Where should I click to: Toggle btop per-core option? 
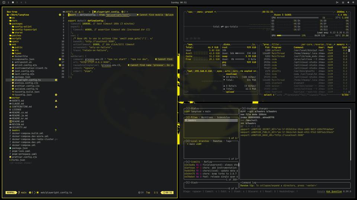[306, 44]
